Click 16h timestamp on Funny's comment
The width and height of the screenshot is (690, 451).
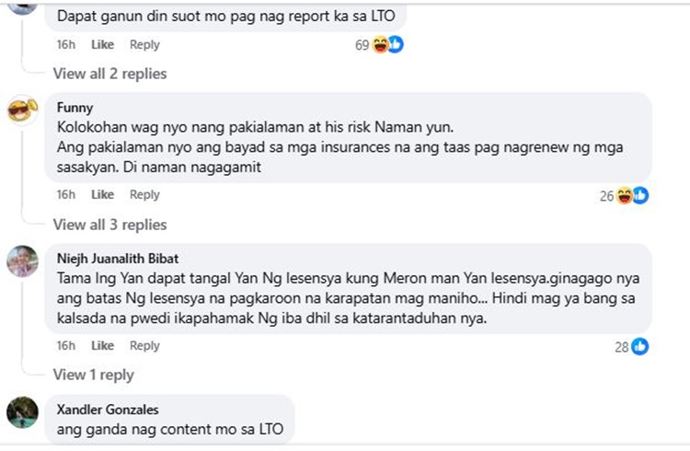(65, 194)
